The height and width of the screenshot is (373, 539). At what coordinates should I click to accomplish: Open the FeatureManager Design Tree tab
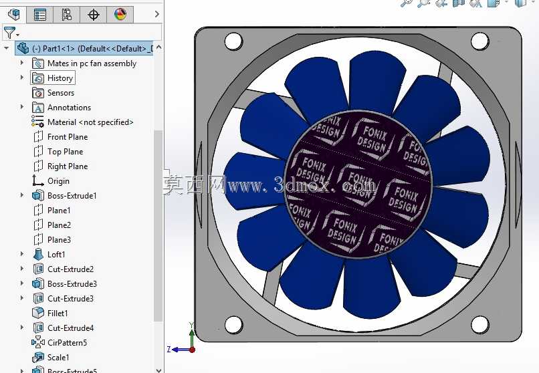(13, 15)
